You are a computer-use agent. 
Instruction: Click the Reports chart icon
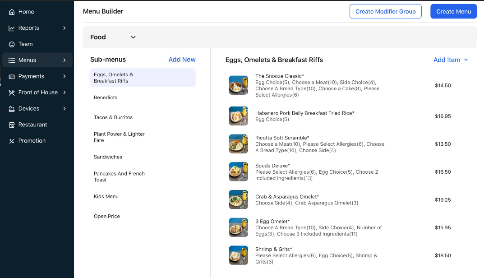(12, 28)
